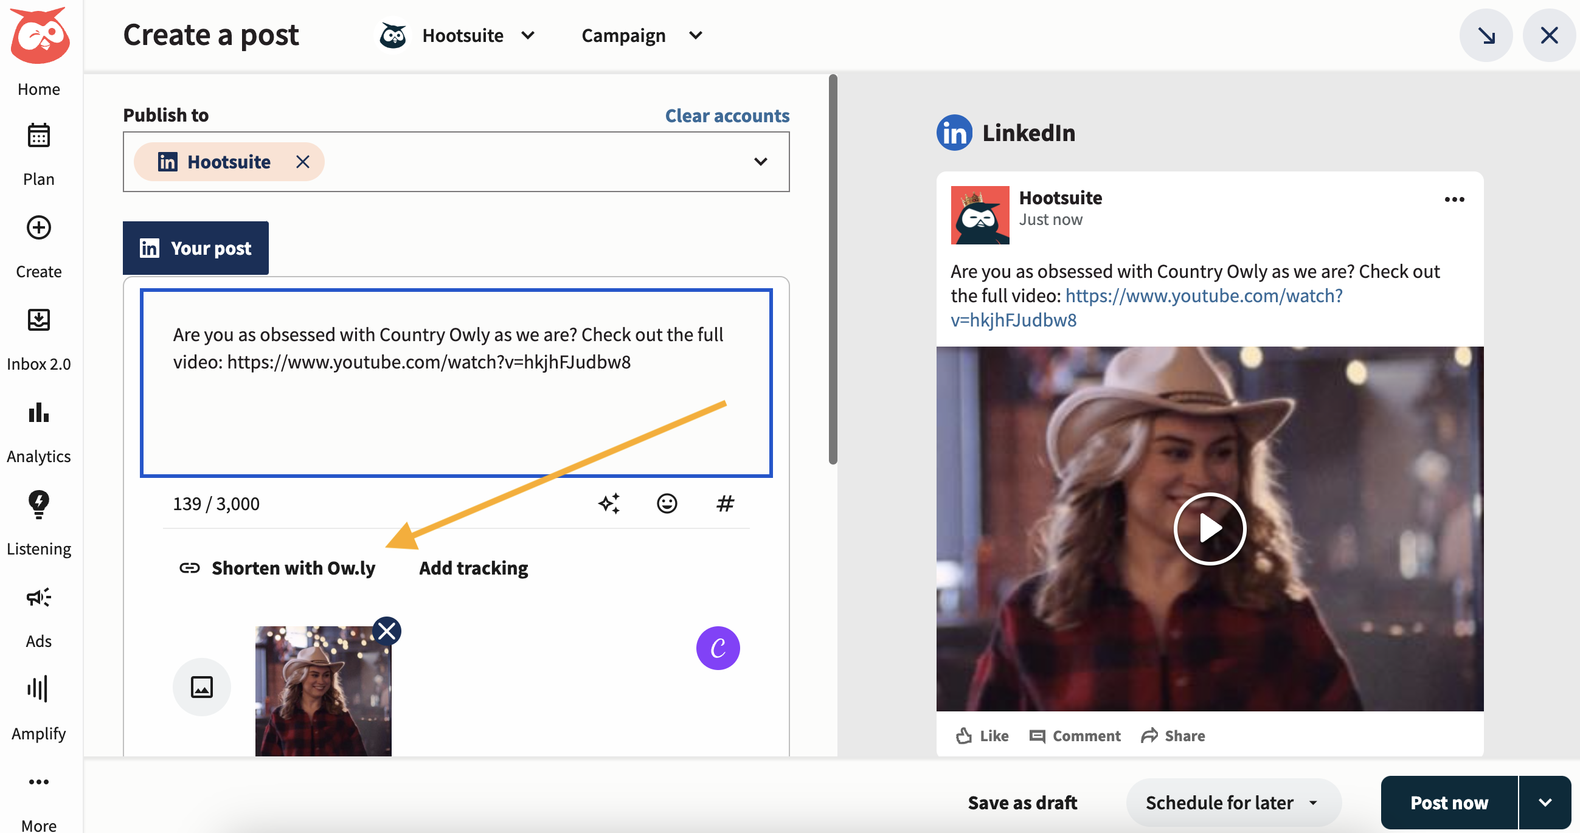The width and height of the screenshot is (1580, 833).
Task: Click the composer panel scrollbar
Action: point(833,269)
